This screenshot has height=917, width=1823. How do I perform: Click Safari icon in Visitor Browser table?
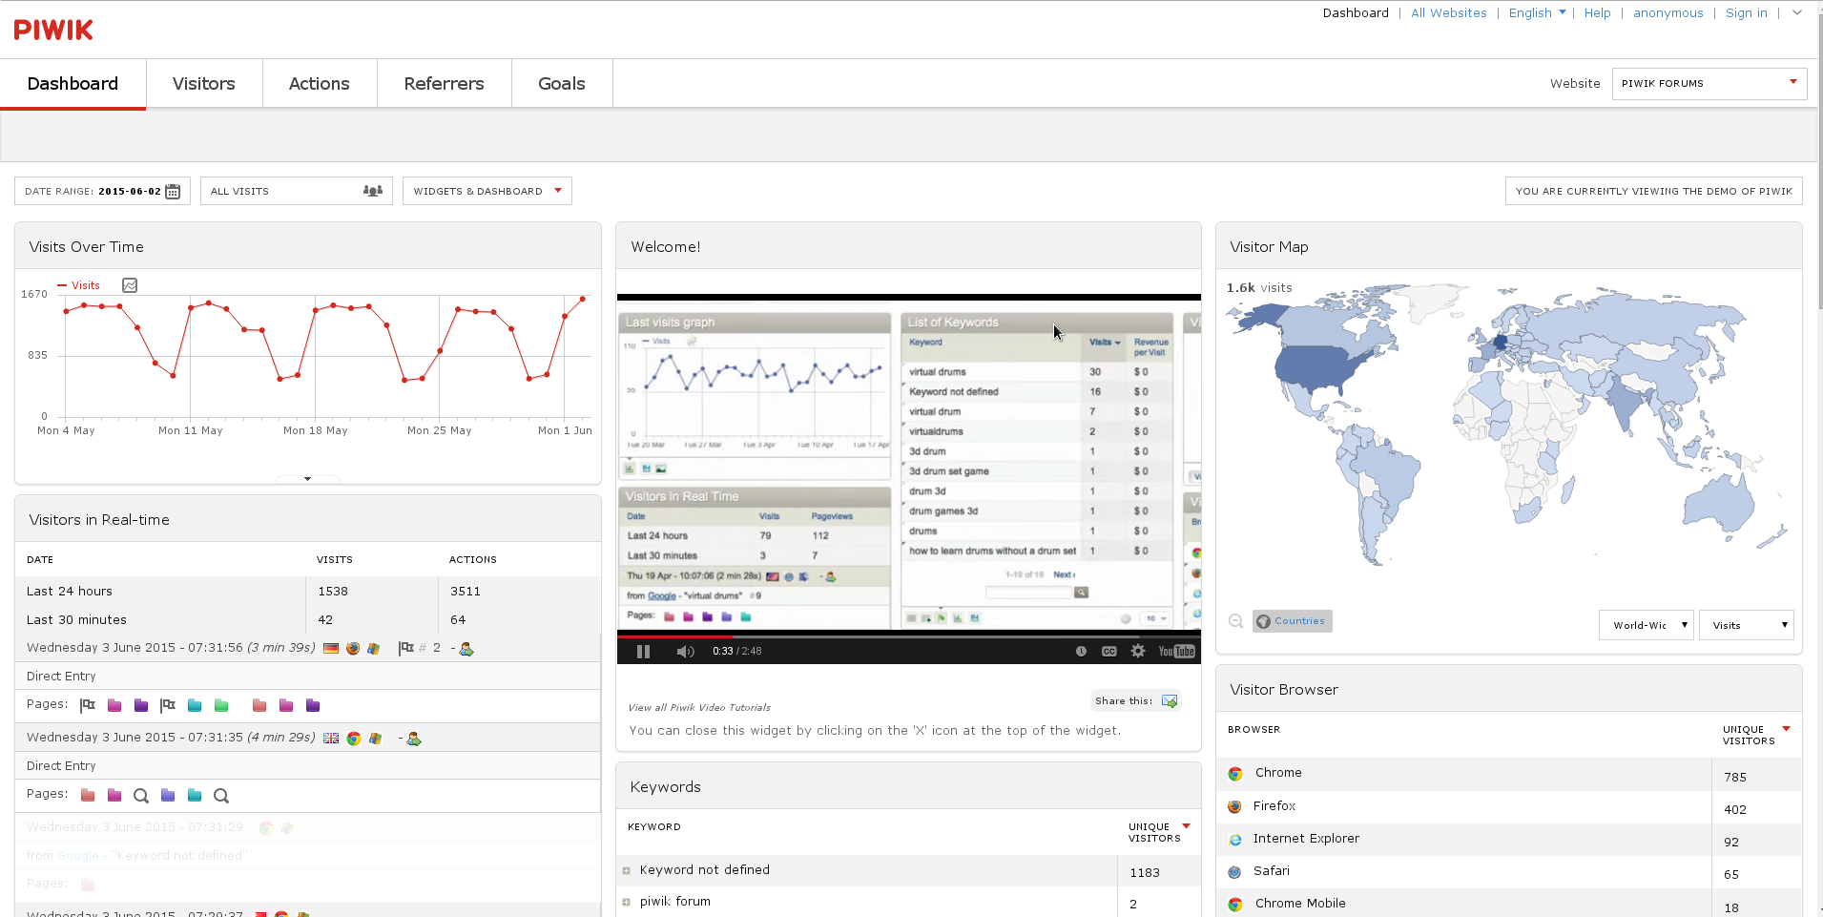click(x=1234, y=872)
